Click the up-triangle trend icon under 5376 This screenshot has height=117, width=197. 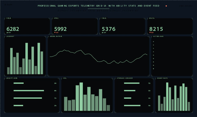pos(102,32)
